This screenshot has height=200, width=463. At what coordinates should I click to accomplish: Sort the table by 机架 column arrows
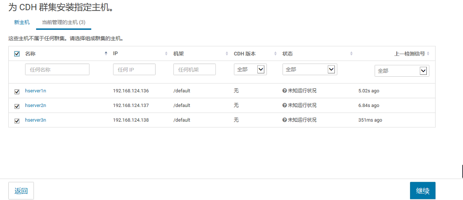click(227, 54)
